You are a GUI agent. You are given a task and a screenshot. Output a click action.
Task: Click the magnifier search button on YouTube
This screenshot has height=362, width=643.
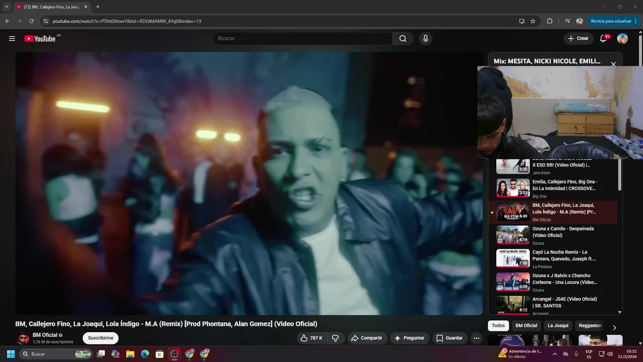point(403,39)
